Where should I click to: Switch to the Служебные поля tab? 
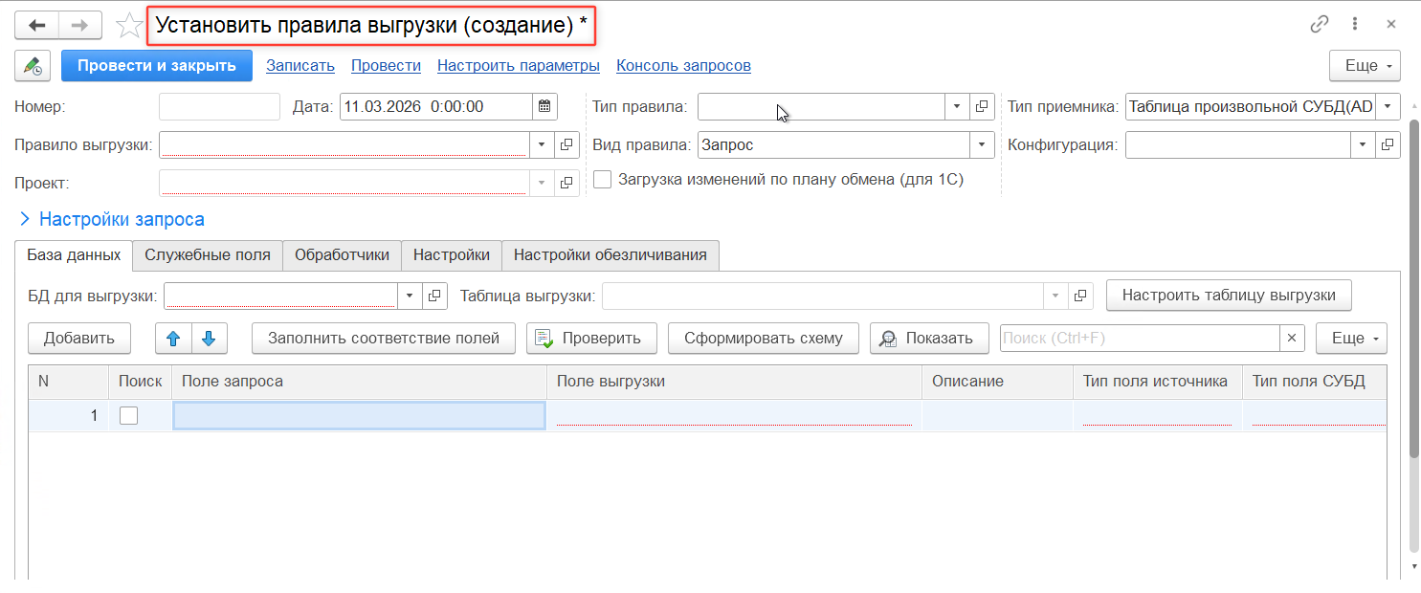(208, 255)
